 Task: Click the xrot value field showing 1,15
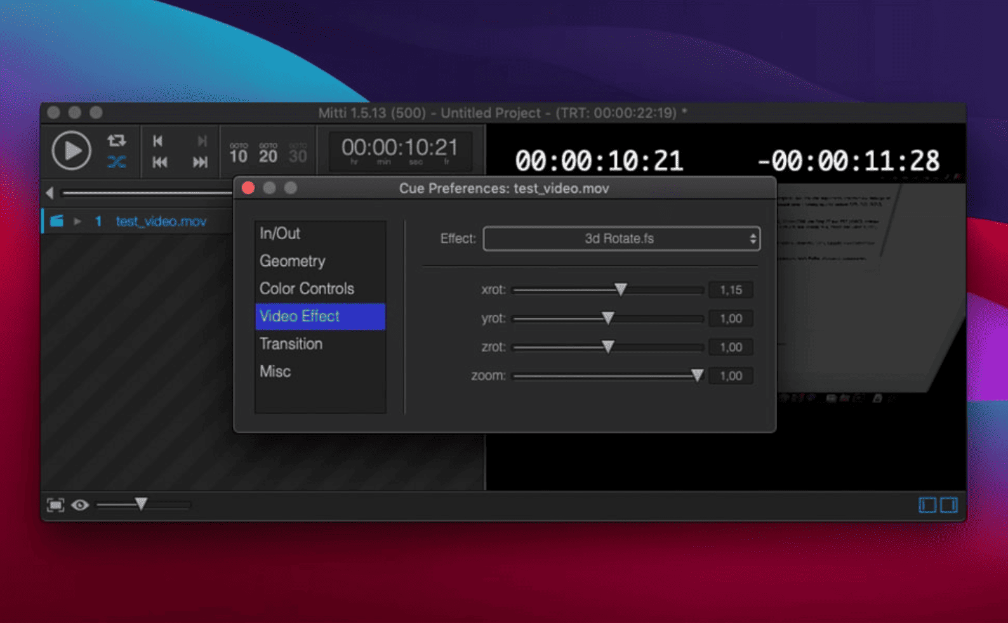point(731,290)
